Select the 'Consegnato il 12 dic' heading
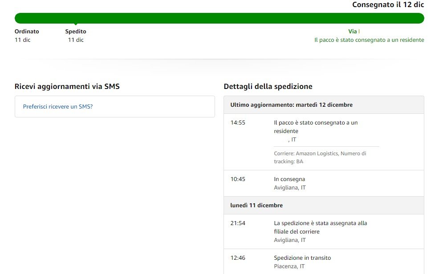The width and height of the screenshot is (435, 274). pyautogui.click(x=388, y=5)
